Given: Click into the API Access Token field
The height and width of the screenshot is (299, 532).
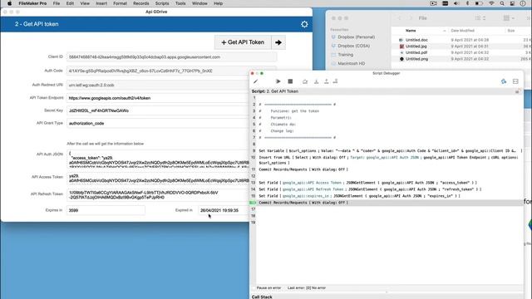Looking at the screenshot, I should (158, 179).
